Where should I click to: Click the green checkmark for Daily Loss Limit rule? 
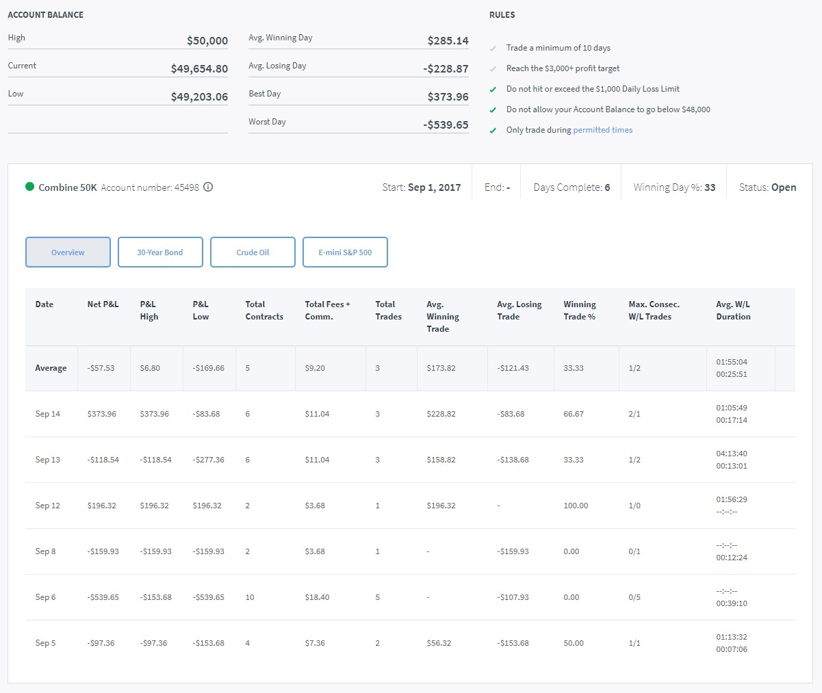[493, 89]
